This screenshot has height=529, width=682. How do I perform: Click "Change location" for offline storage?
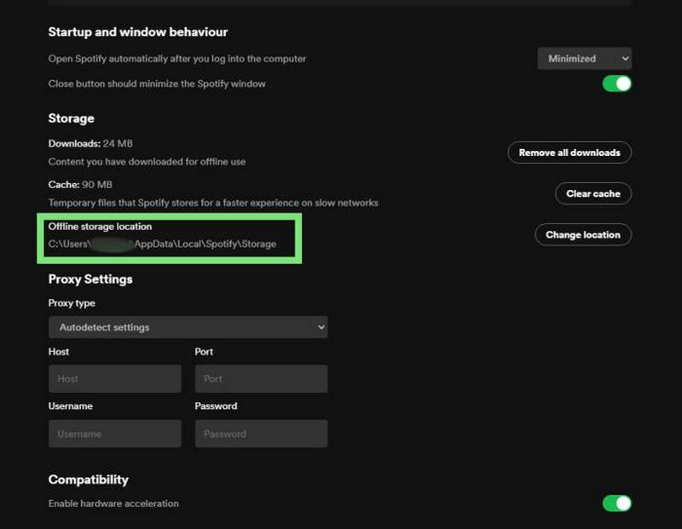click(583, 234)
